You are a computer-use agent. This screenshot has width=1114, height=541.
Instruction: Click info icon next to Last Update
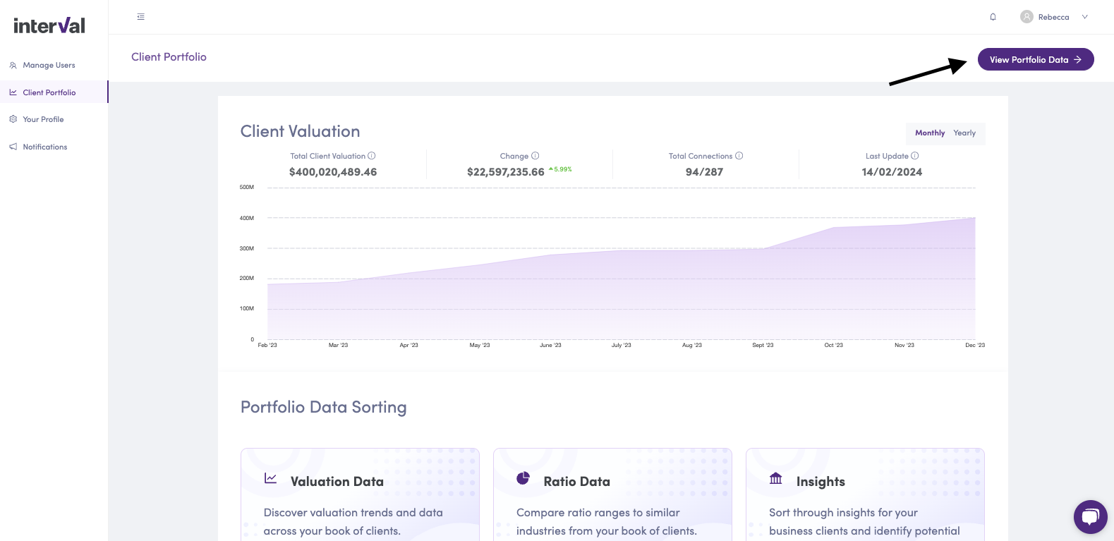[915, 156]
